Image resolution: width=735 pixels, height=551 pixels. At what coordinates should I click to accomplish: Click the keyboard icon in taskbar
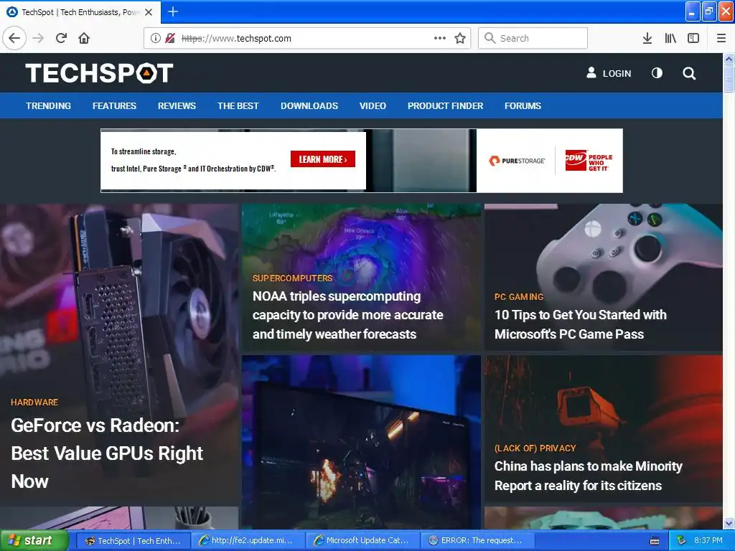(655, 541)
